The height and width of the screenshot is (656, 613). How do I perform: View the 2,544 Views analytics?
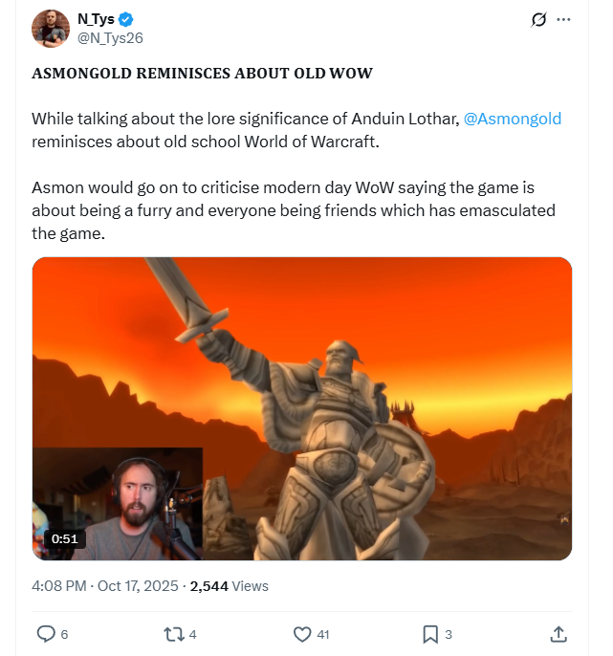coord(230,585)
